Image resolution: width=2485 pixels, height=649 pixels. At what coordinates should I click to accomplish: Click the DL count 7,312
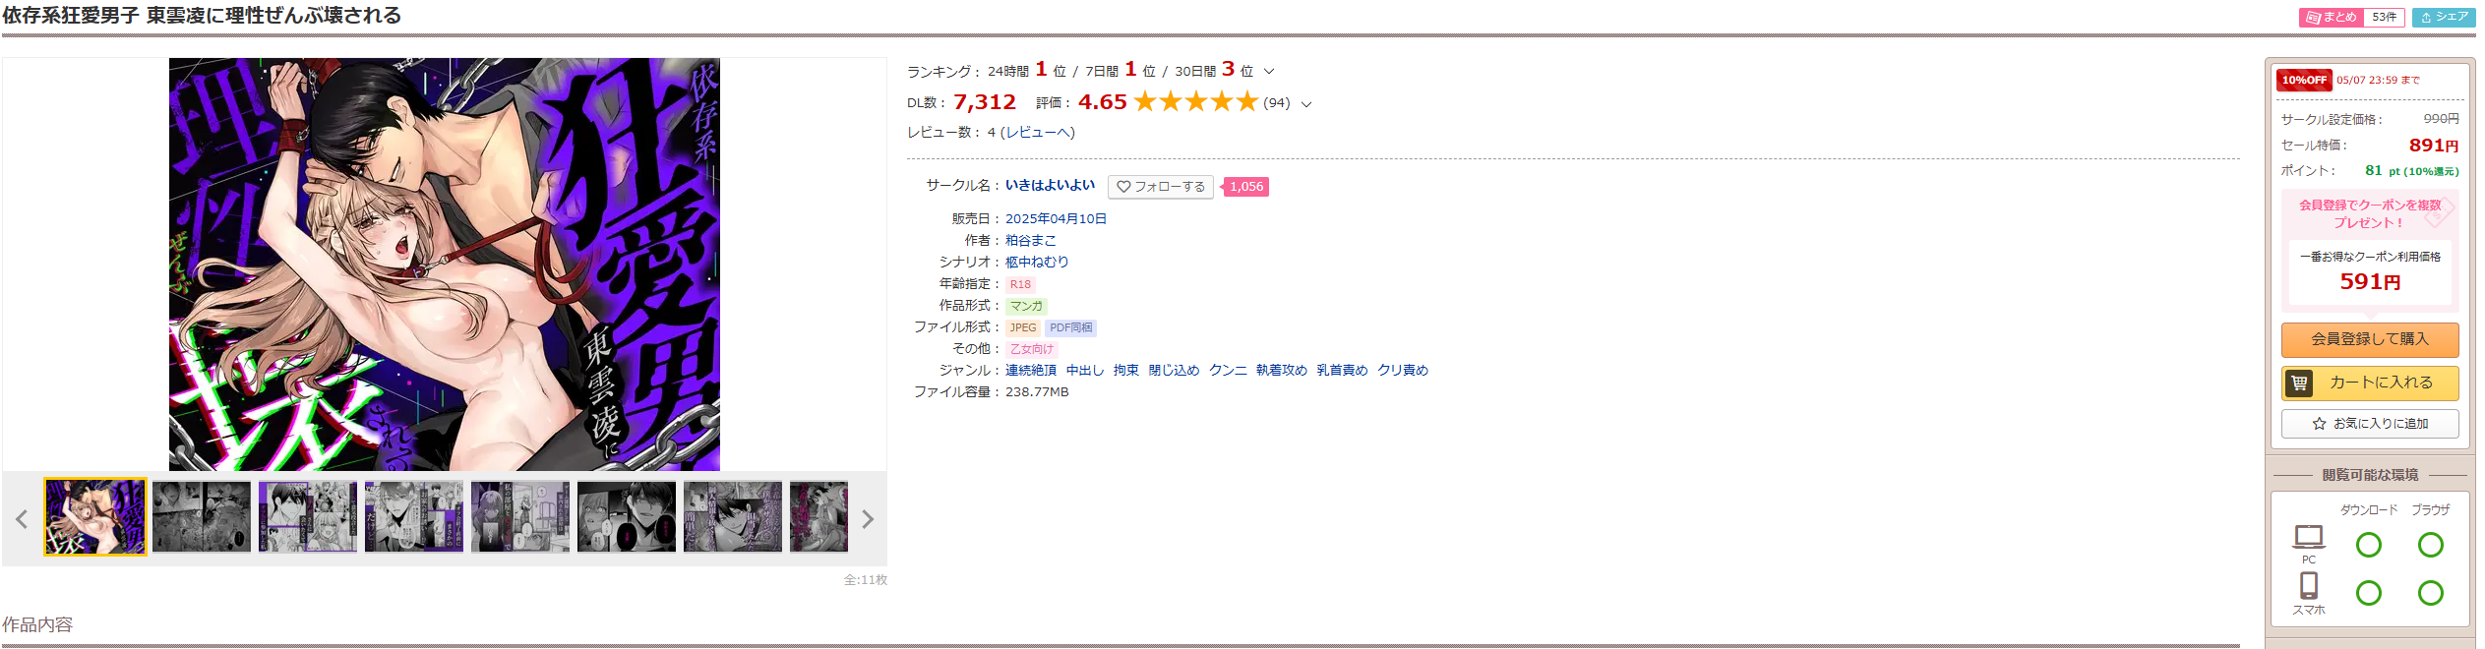985,102
